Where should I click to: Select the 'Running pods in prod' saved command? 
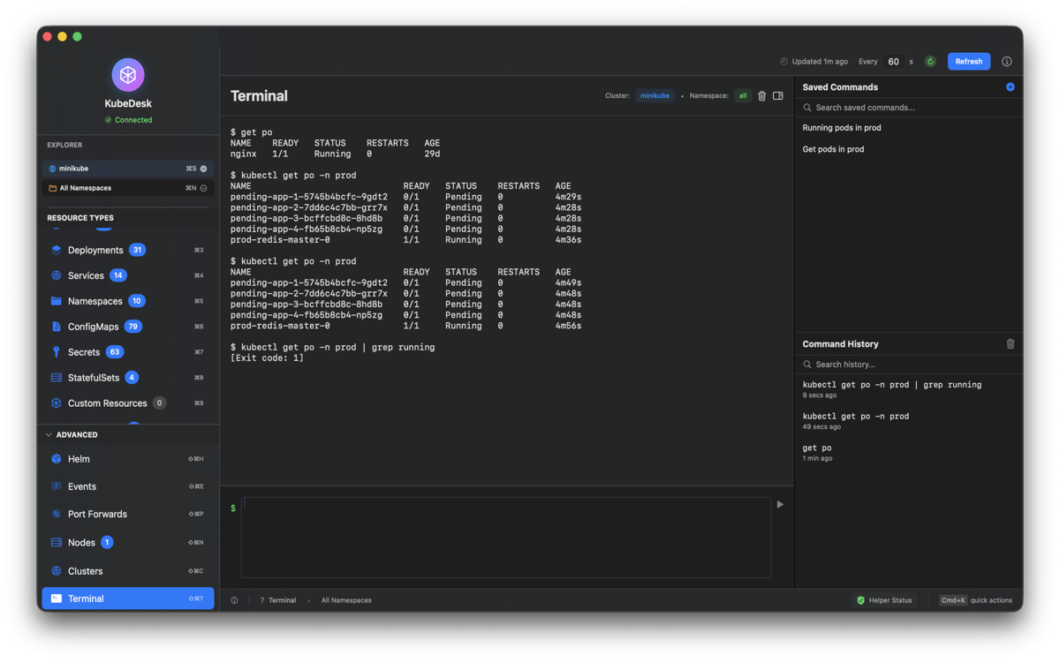pyautogui.click(x=841, y=128)
